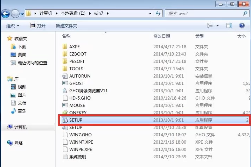The height and width of the screenshot is (167, 251).
Task: Select the highlighted SETUP application file
Action: pyautogui.click(x=76, y=120)
